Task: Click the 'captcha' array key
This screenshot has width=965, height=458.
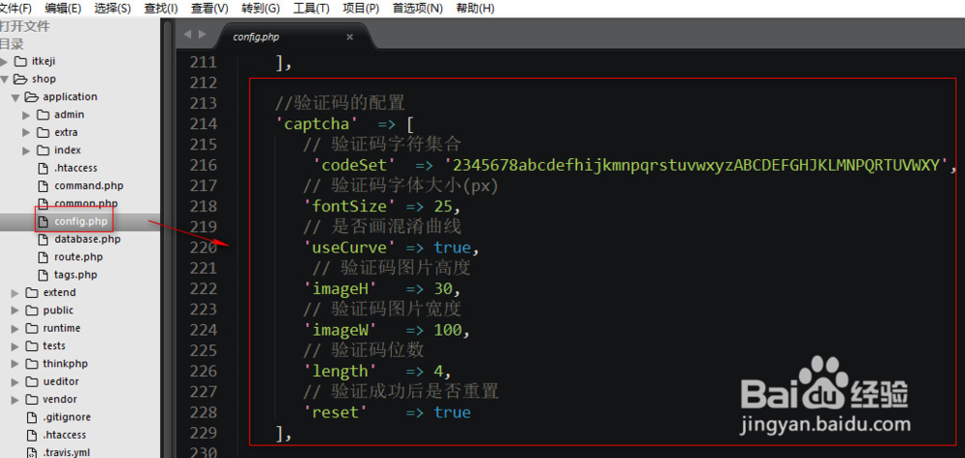Action: pos(317,123)
